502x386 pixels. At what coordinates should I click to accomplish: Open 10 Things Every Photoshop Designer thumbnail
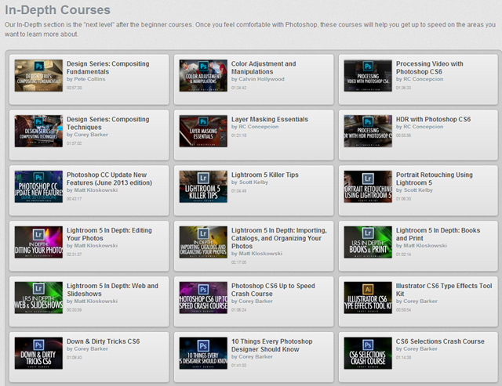pos(203,353)
